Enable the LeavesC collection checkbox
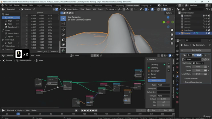 coord(204,21)
